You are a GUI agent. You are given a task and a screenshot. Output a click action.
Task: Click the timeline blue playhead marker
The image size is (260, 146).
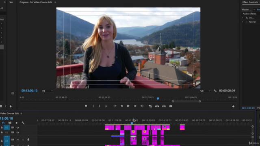[132, 123]
